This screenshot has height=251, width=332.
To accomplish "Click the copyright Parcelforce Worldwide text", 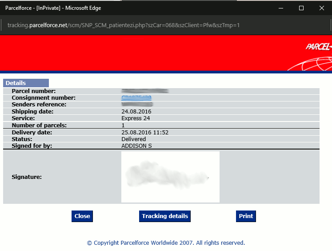I will click(166, 243).
